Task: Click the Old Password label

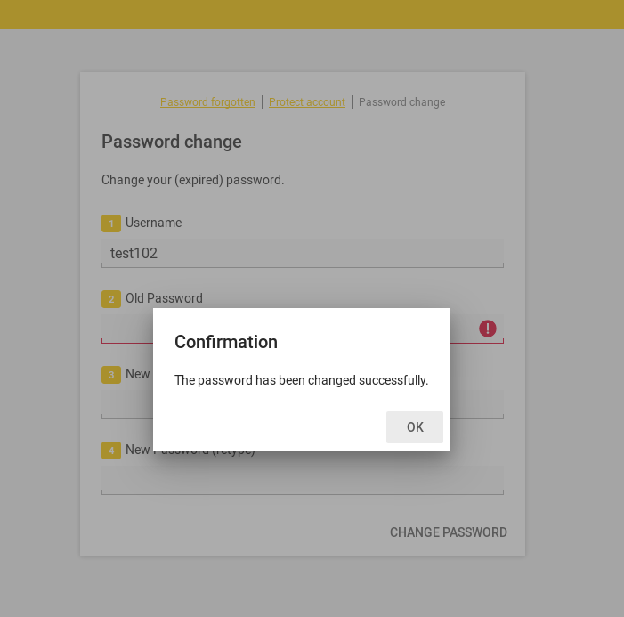Action: [x=164, y=298]
